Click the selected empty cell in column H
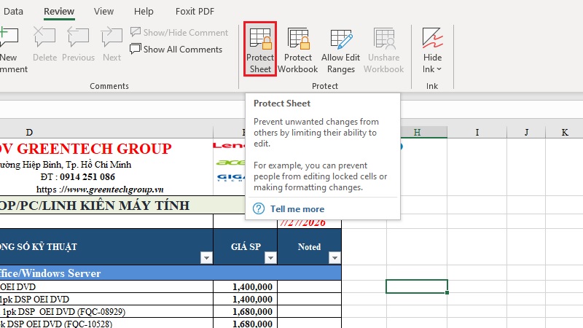This screenshot has height=328, width=583. [x=417, y=286]
